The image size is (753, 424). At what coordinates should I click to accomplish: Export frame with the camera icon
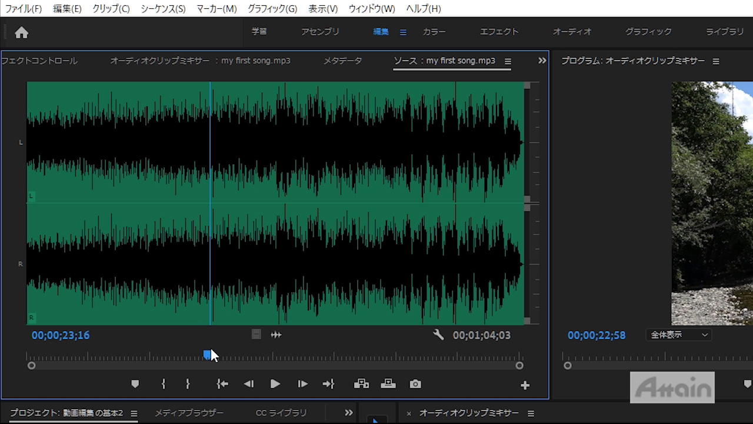[x=415, y=384]
